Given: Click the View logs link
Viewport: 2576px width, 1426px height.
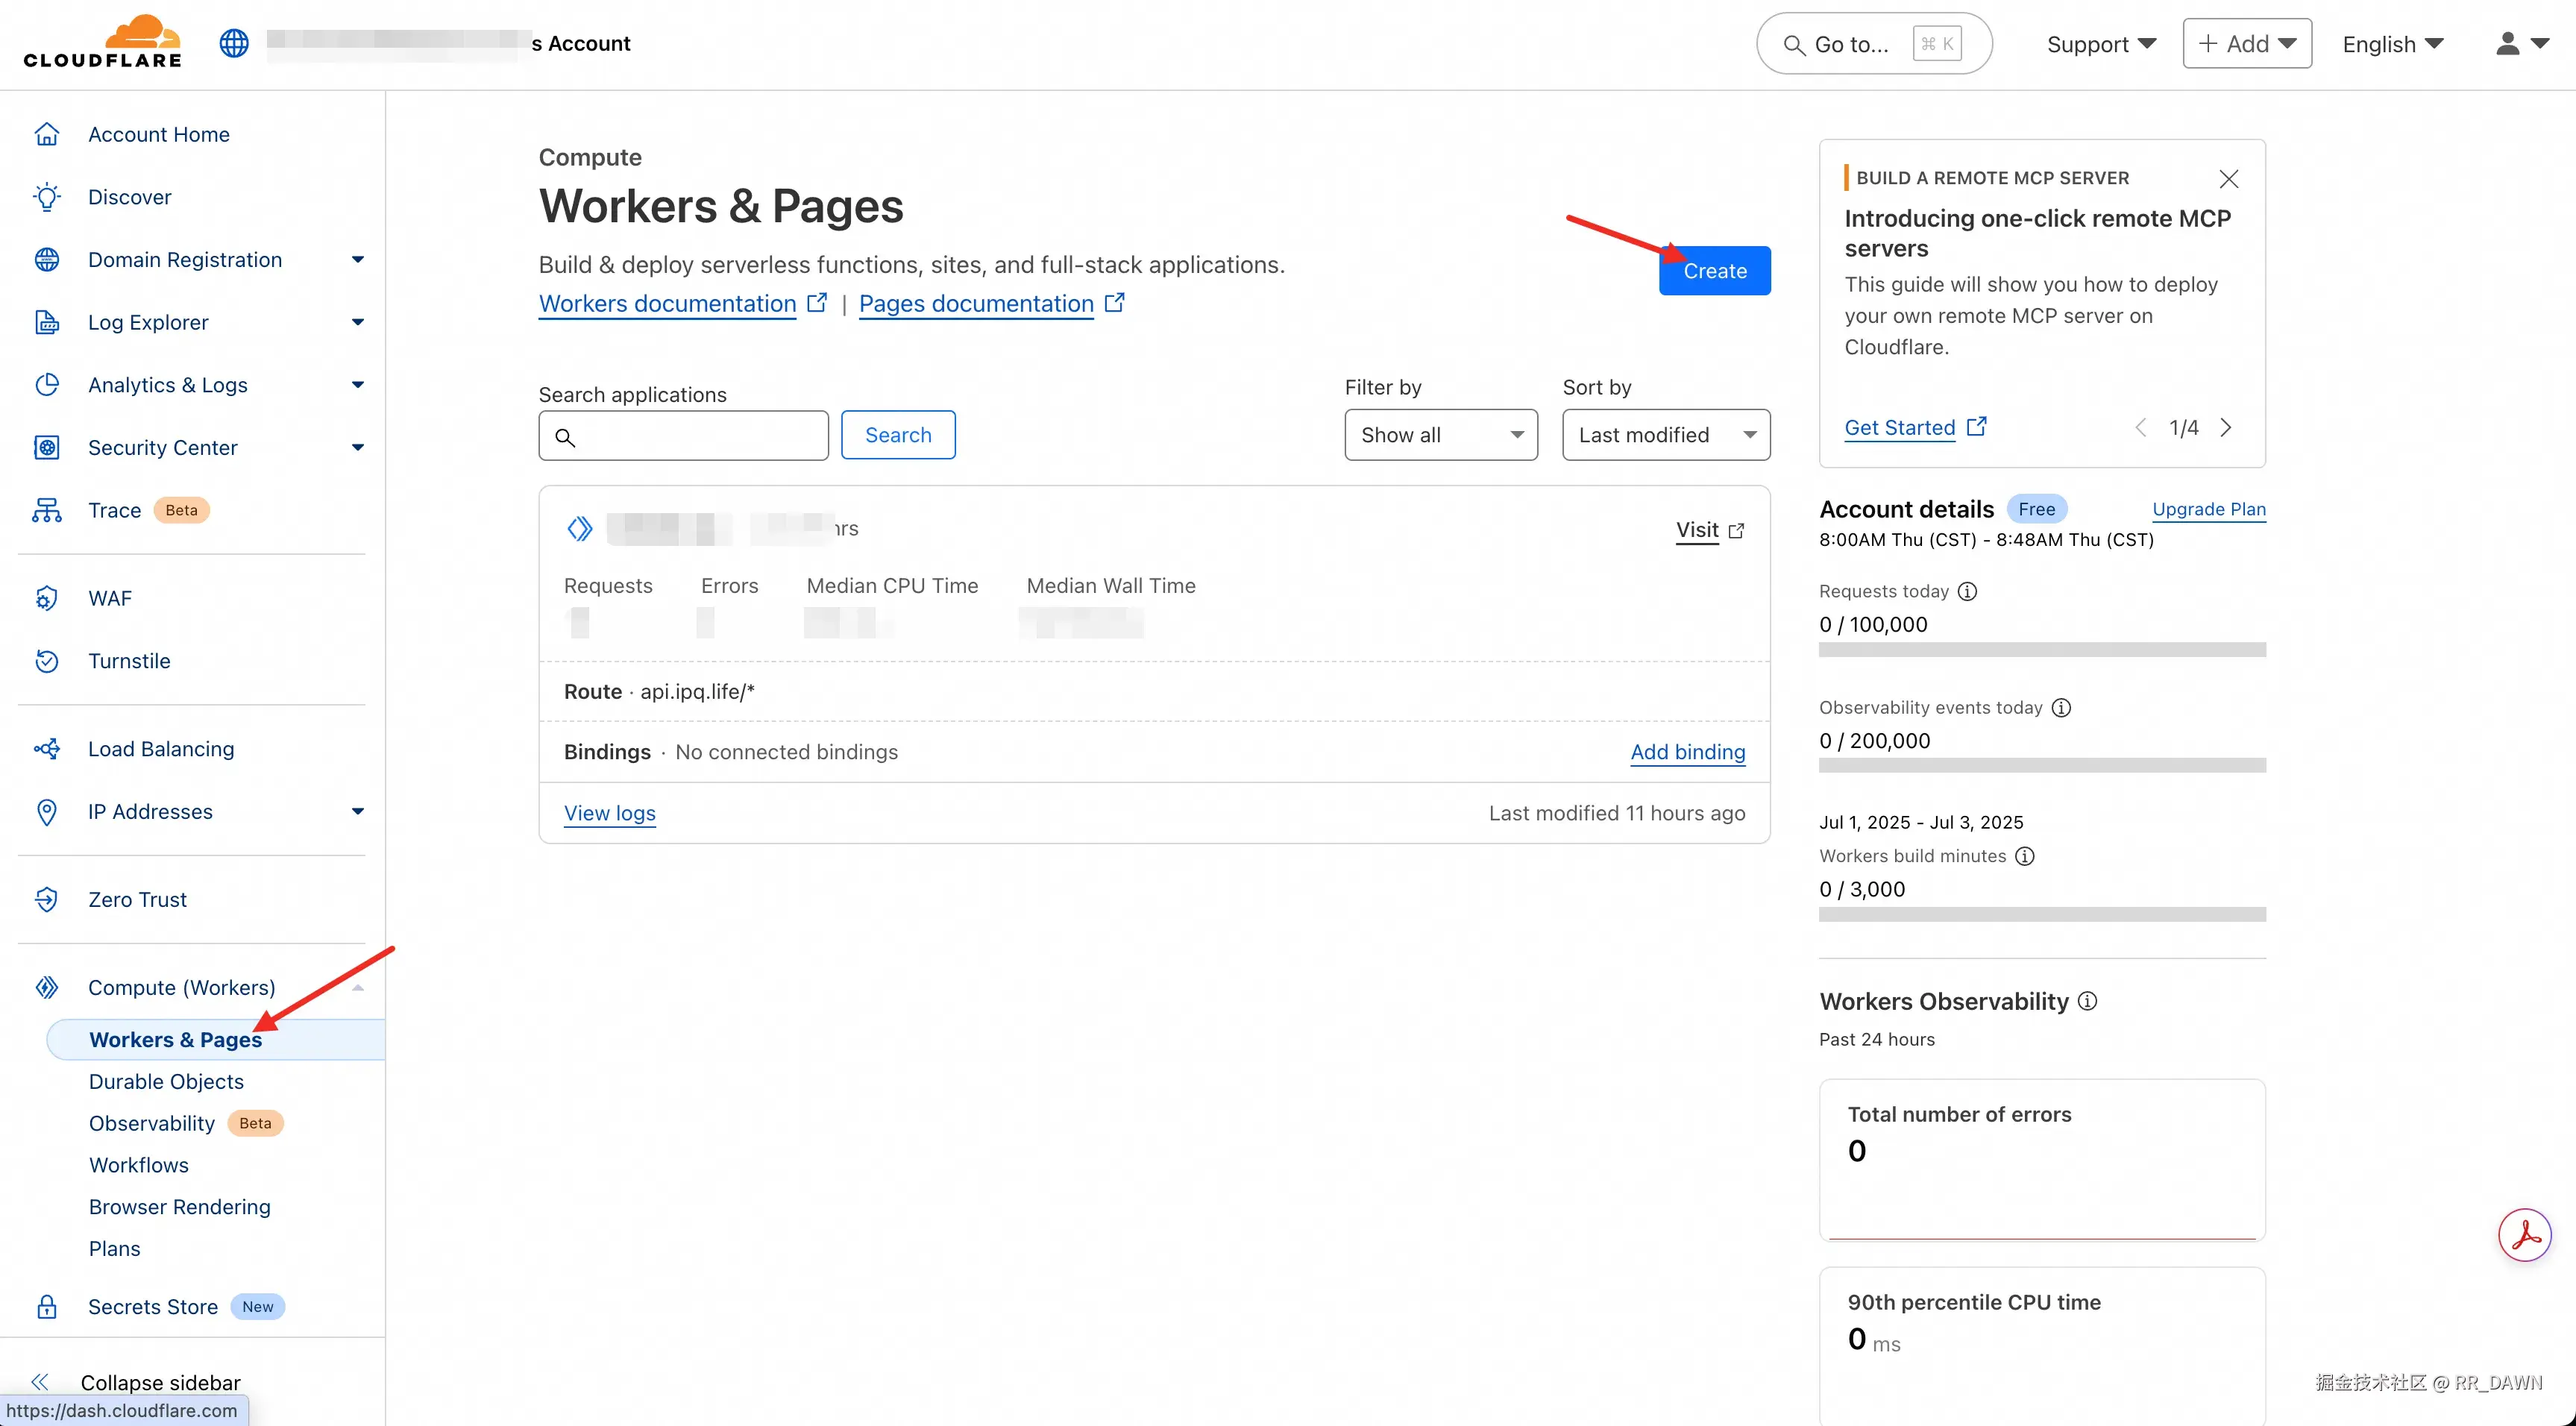Looking at the screenshot, I should (x=610, y=813).
